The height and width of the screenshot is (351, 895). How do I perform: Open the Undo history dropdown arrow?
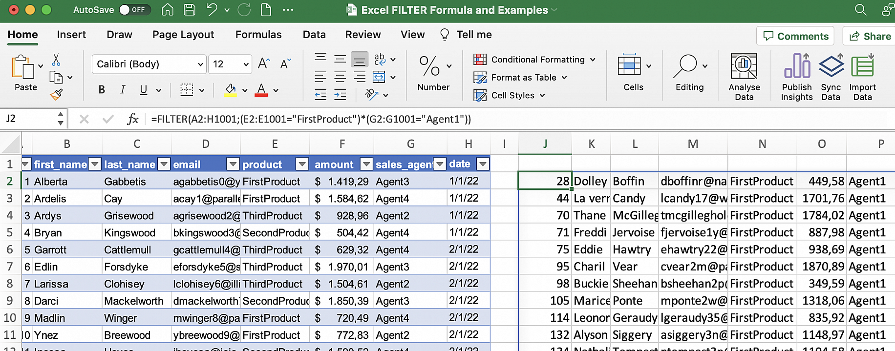coord(227,10)
